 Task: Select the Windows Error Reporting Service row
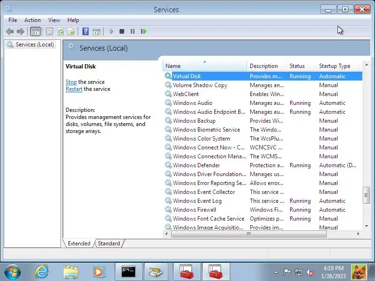pos(262,183)
